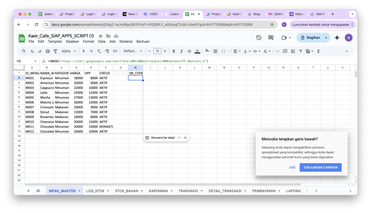Click the Bagikan share button

tap(310, 38)
